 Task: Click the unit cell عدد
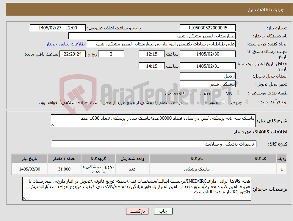pyautogui.click(x=132, y=169)
